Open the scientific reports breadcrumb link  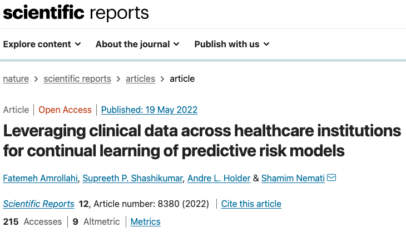point(77,78)
